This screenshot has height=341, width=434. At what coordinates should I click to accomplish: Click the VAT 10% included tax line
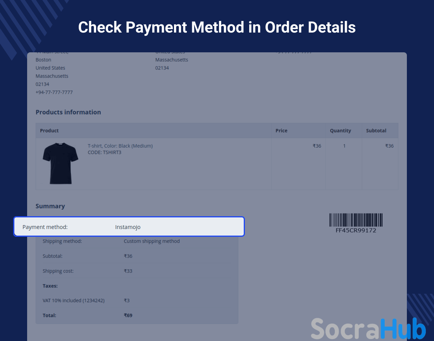(74, 300)
